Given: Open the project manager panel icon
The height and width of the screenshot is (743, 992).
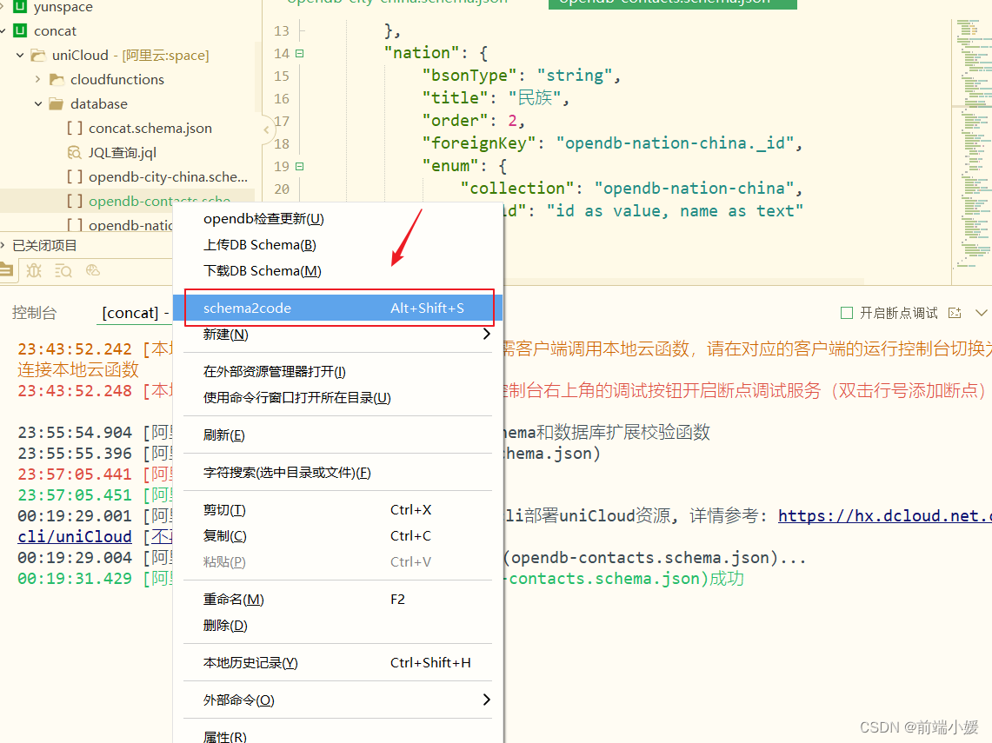Looking at the screenshot, I should [7, 271].
